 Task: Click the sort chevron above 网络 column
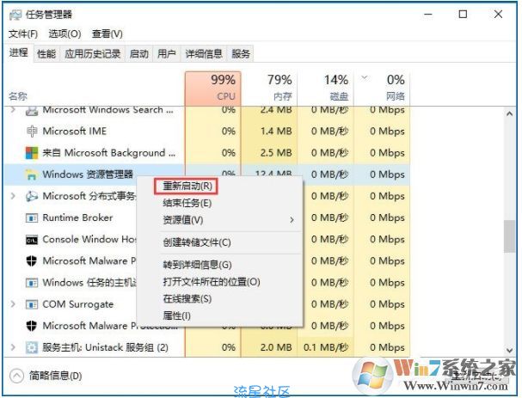point(365,77)
